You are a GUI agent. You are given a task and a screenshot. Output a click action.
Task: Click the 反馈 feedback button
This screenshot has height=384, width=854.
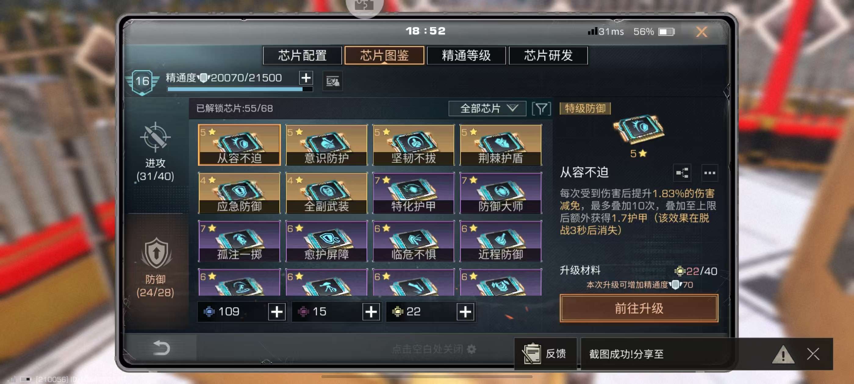coord(545,354)
